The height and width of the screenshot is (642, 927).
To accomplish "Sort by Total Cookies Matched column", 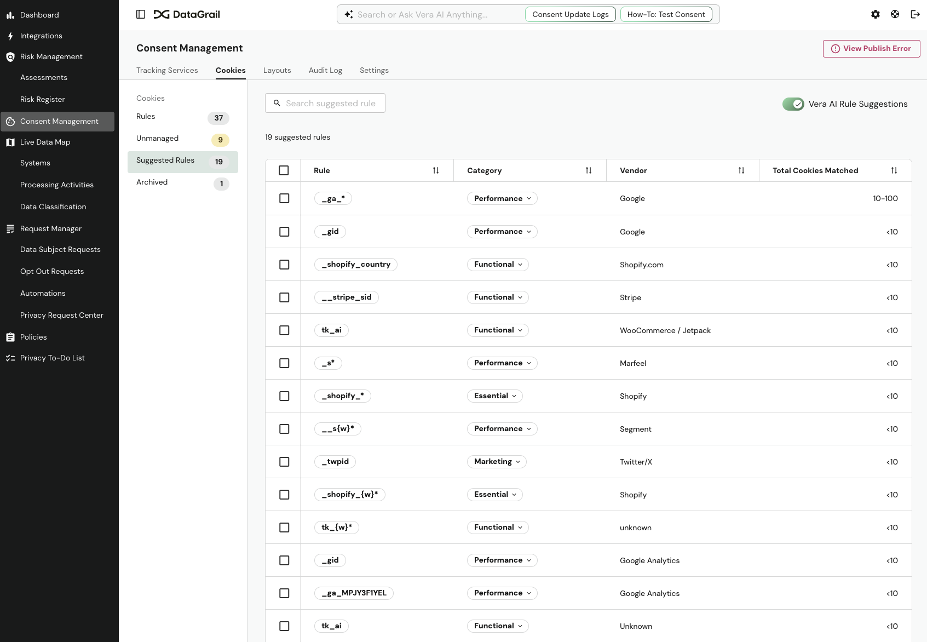I will (x=894, y=170).
